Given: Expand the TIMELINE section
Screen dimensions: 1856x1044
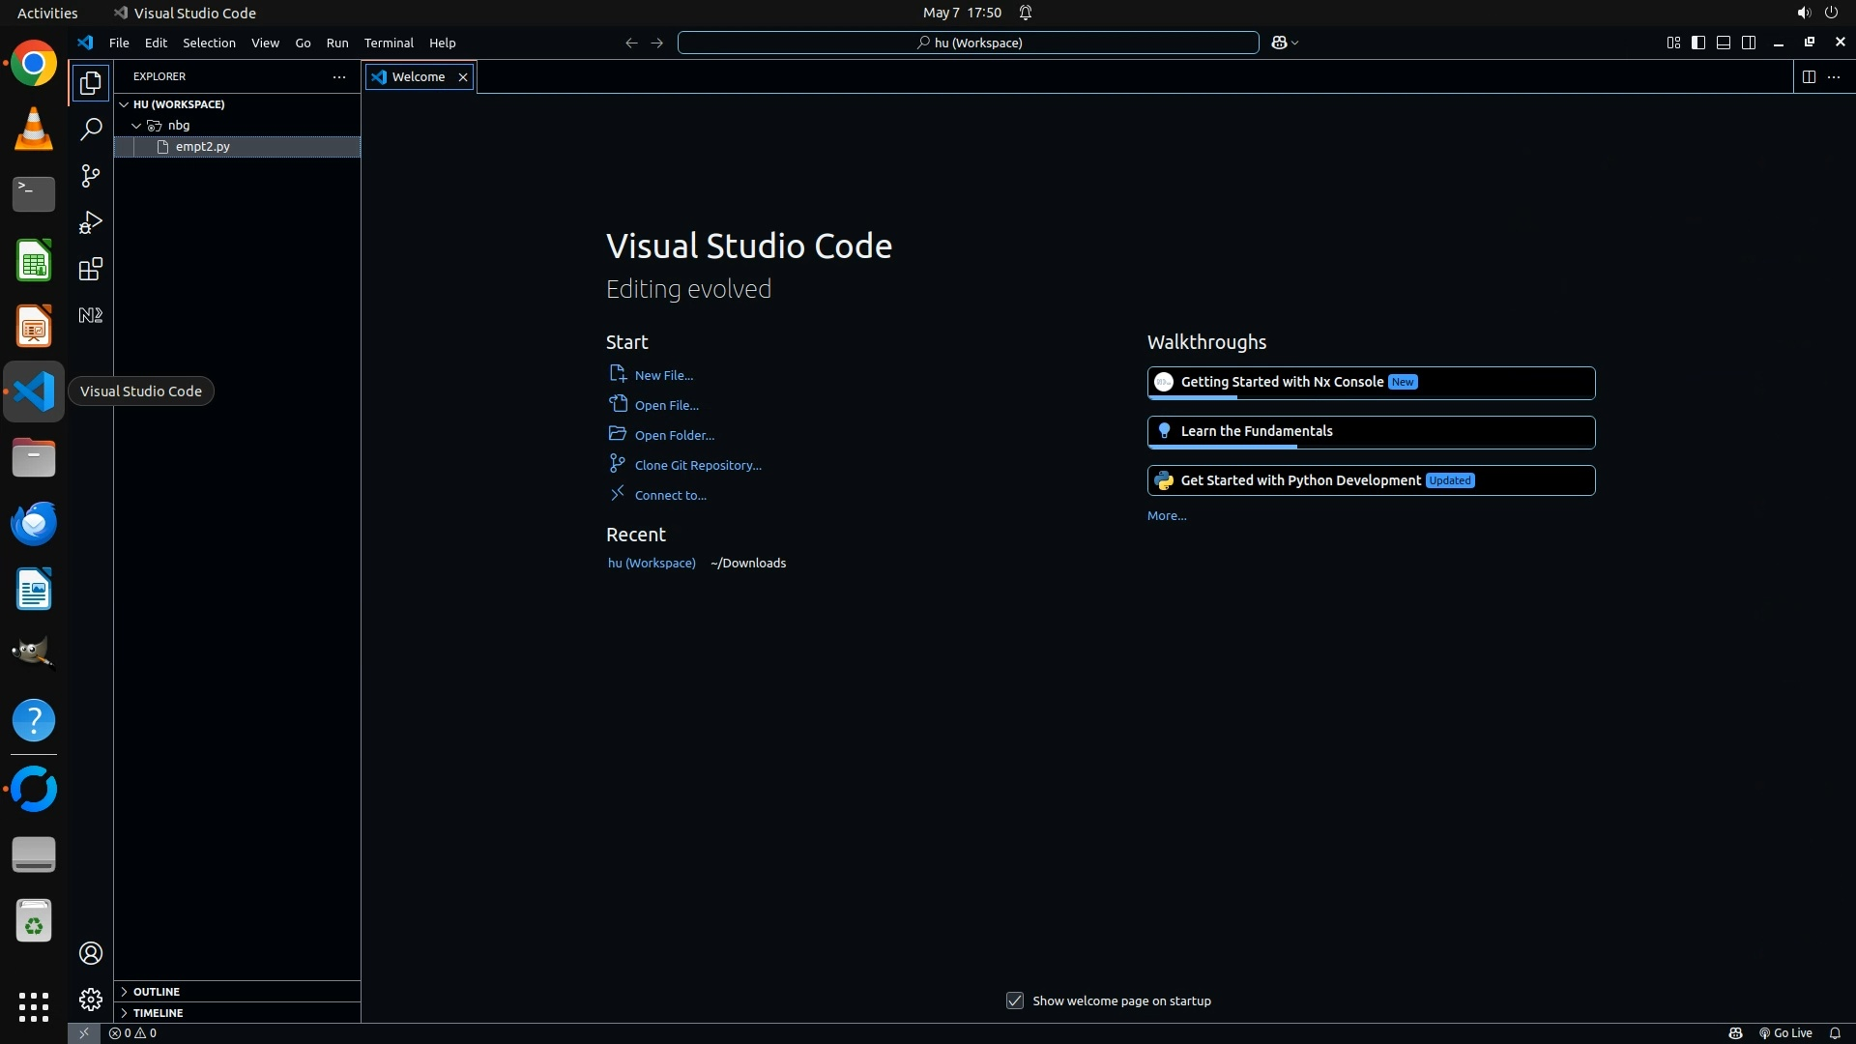Looking at the screenshot, I should tap(158, 1012).
